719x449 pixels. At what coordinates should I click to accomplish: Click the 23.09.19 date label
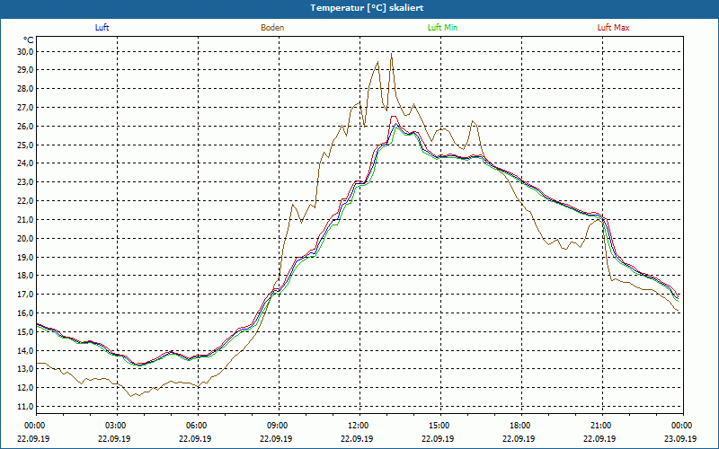[x=680, y=438]
